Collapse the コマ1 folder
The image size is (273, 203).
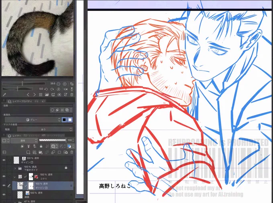click(x=14, y=177)
